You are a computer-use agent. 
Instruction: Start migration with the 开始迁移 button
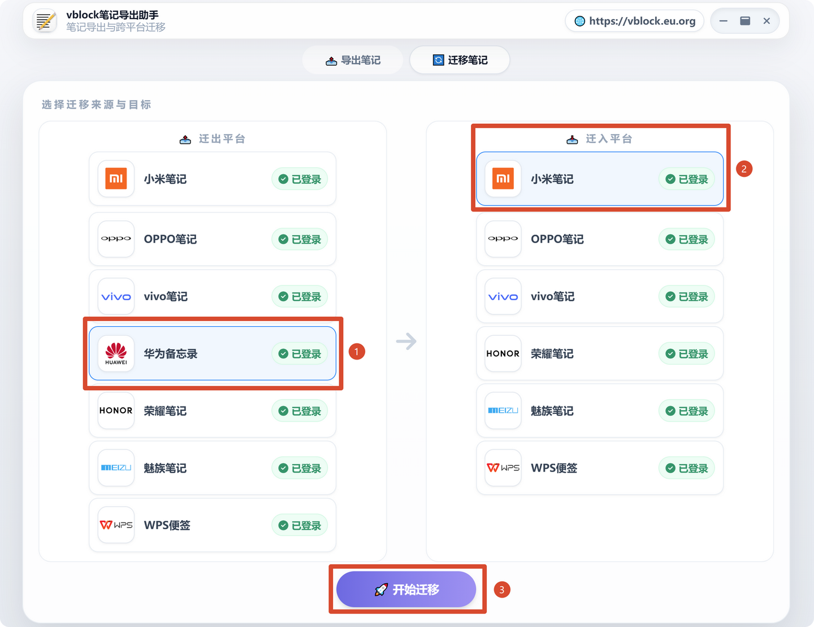click(x=406, y=589)
